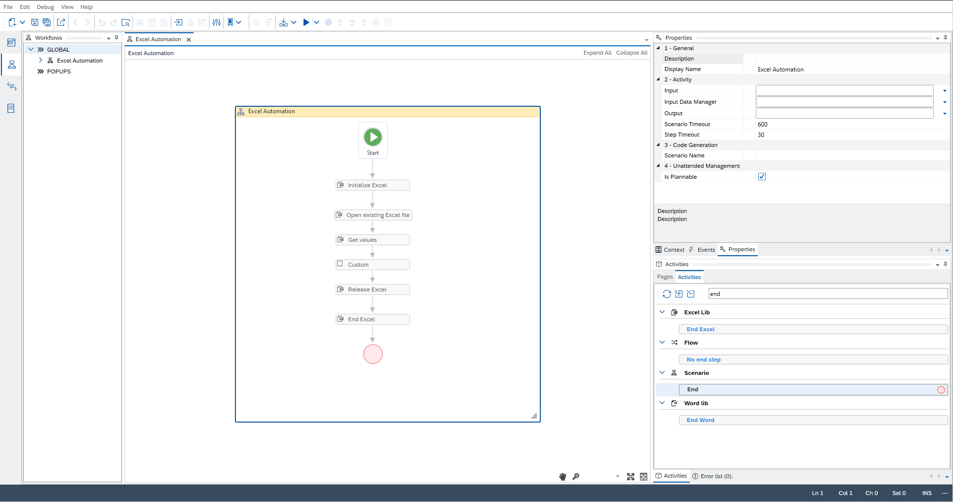Collapse the Excel Lib group
953x502 pixels.
(x=662, y=312)
